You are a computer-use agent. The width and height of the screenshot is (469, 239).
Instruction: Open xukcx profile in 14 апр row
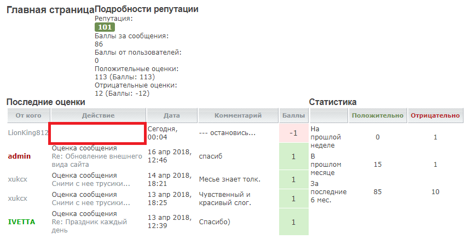(18, 179)
